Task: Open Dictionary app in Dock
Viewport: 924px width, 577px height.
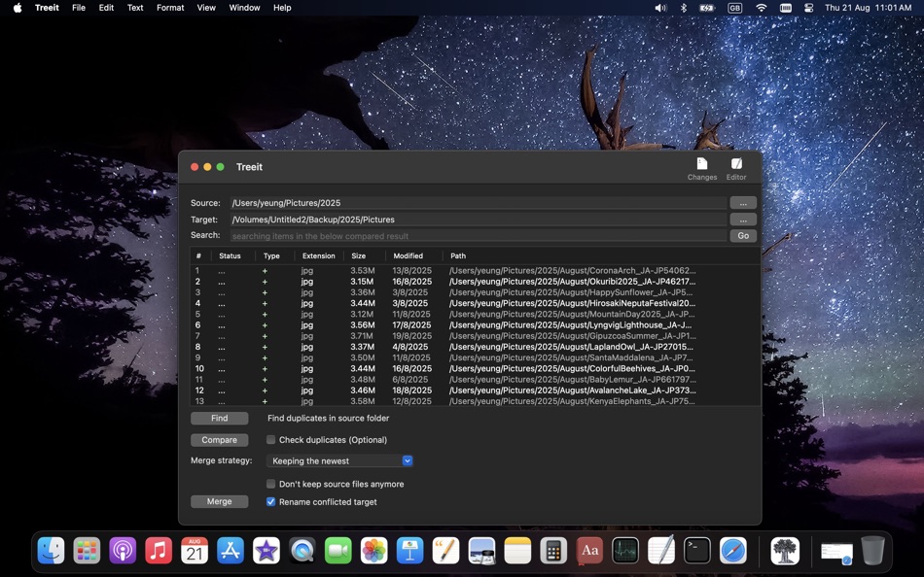Action: pyautogui.click(x=589, y=551)
